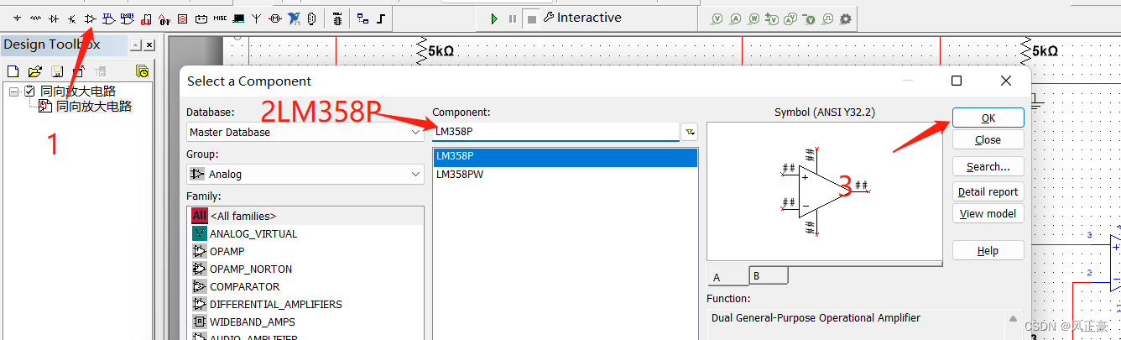Toggle the 同向放大电路 root checkbox
The height and width of the screenshot is (340, 1121).
point(30,91)
